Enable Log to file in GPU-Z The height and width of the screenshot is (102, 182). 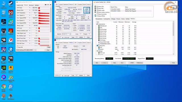pyautogui.click(x=17, y=47)
